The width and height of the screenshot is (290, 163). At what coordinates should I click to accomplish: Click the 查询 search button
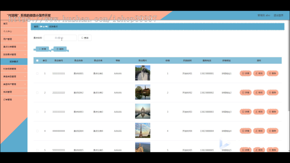click(x=85, y=38)
